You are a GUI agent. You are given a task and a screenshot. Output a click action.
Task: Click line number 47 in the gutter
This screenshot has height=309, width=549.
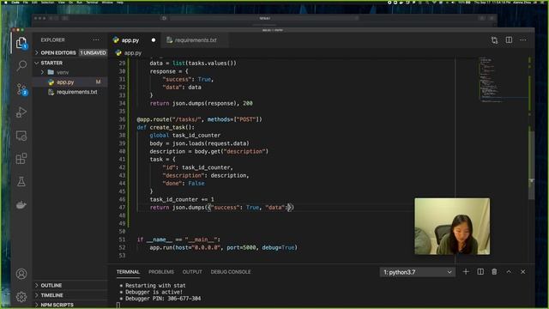click(x=122, y=208)
